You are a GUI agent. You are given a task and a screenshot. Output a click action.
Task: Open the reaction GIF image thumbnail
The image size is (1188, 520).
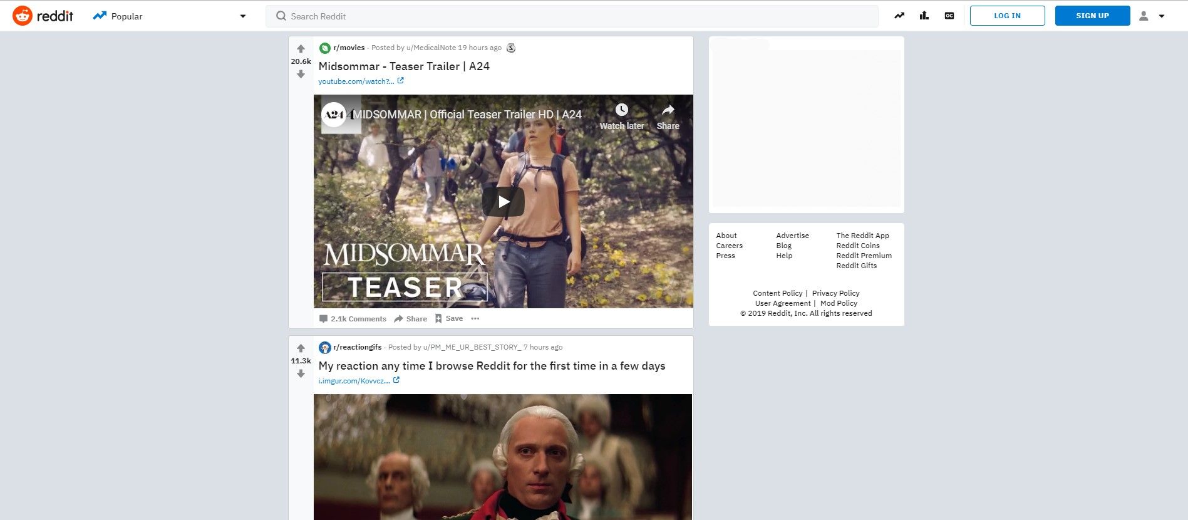click(503, 457)
